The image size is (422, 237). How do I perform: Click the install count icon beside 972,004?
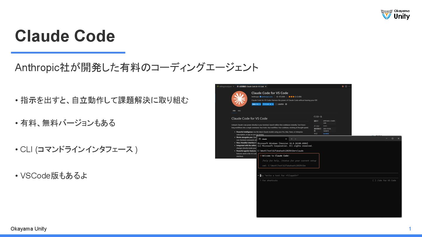[277, 97]
